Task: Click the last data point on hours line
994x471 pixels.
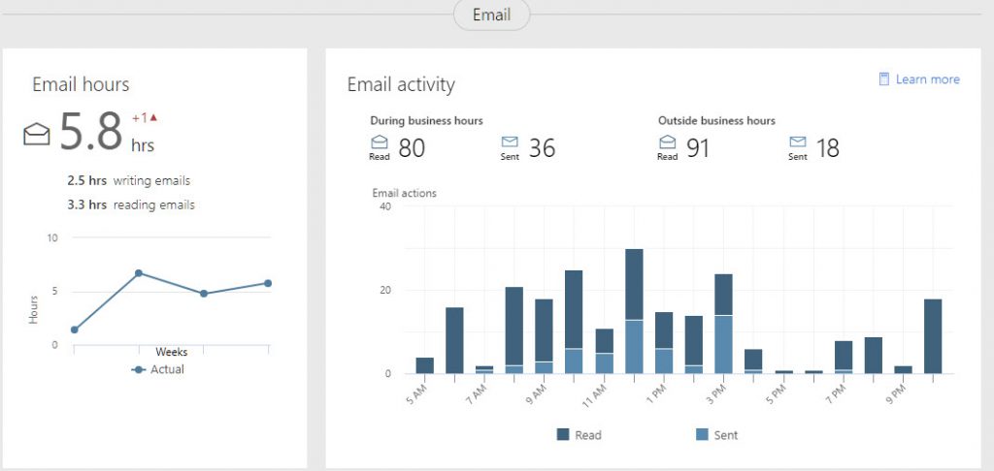Action: [x=268, y=283]
